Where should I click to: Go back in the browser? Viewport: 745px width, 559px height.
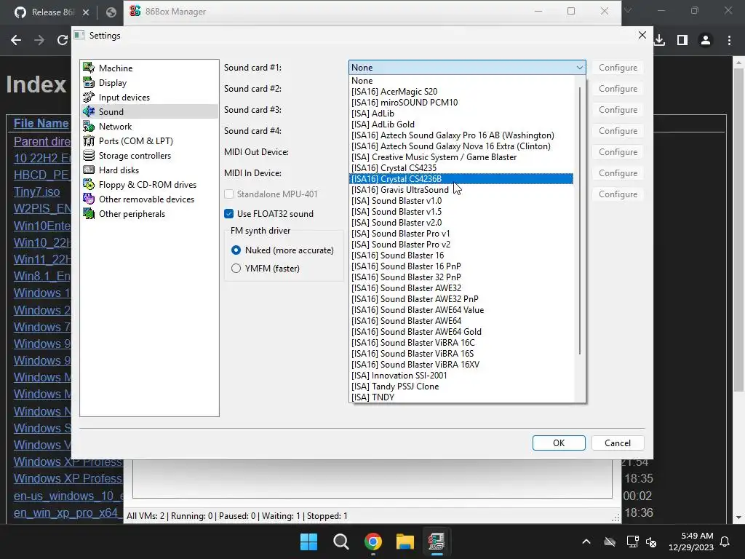(x=16, y=41)
